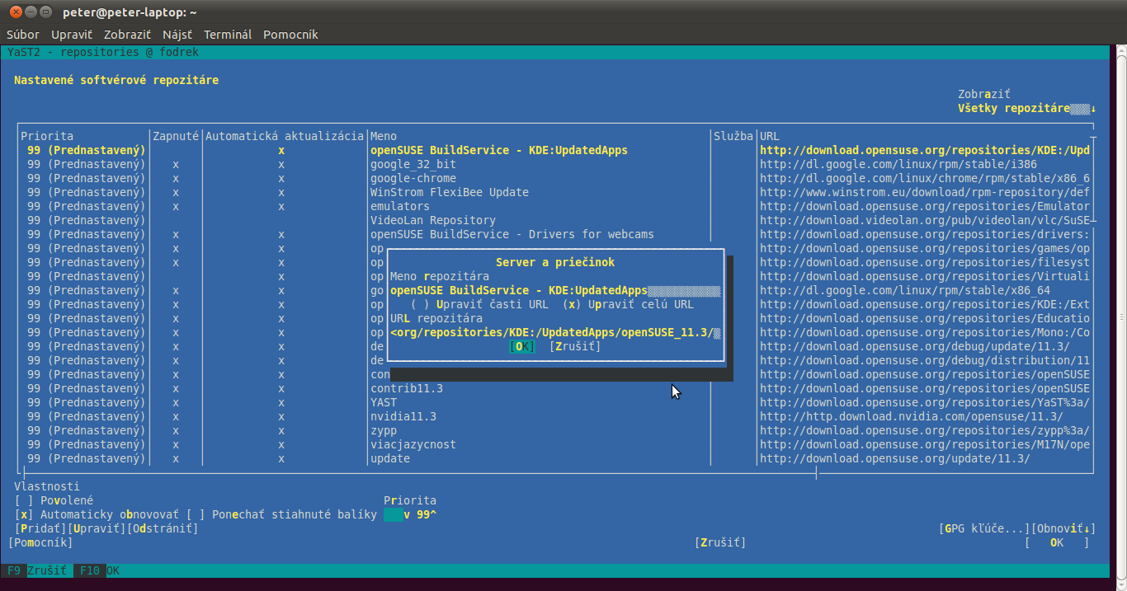Click the bracketed 'OK' button at bottom right
The height and width of the screenshot is (591, 1127).
point(1057,543)
